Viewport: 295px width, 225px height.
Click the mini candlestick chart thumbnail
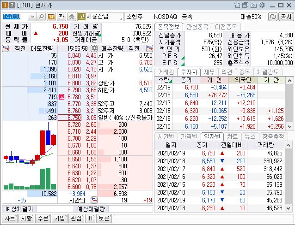tap(30, 155)
